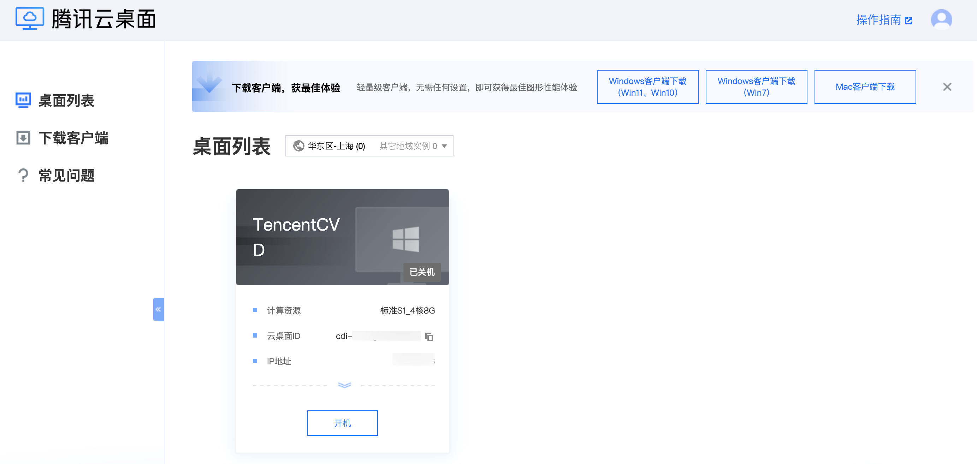This screenshot has width=977, height=464.
Task: Go to 下载客户端 in the sidebar
Action: (x=73, y=138)
